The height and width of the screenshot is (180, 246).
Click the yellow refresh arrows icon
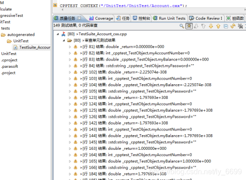point(233,26)
